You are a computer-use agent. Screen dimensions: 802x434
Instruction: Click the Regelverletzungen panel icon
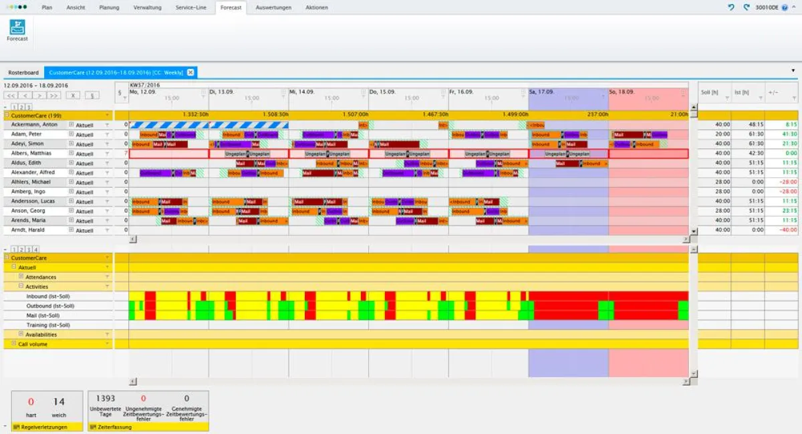pyautogui.click(x=16, y=427)
